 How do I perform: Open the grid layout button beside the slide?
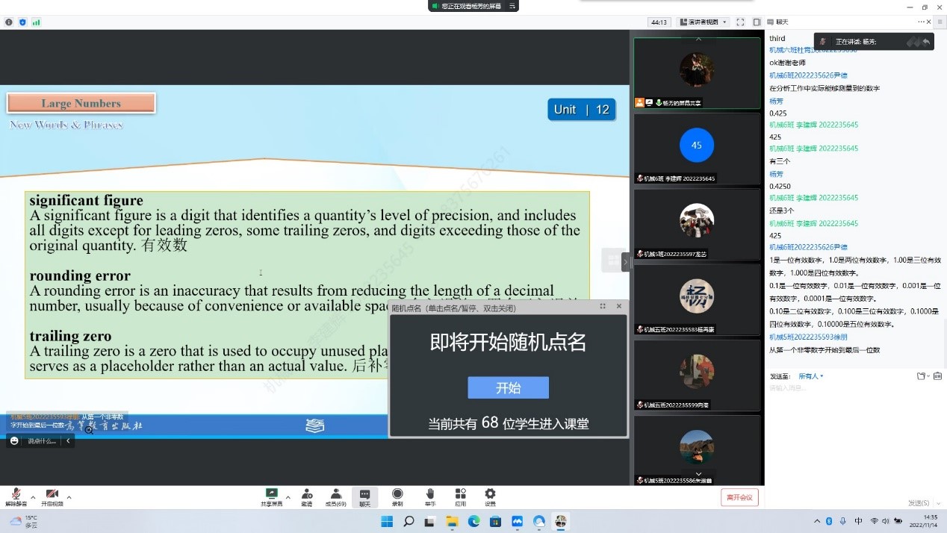(x=612, y=260)
